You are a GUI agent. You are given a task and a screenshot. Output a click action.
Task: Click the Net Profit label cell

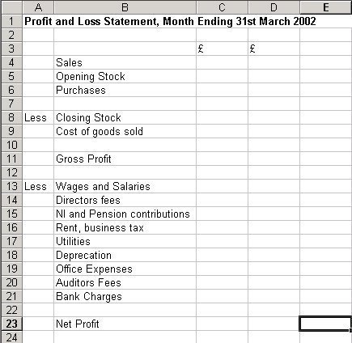coord(125,324)
